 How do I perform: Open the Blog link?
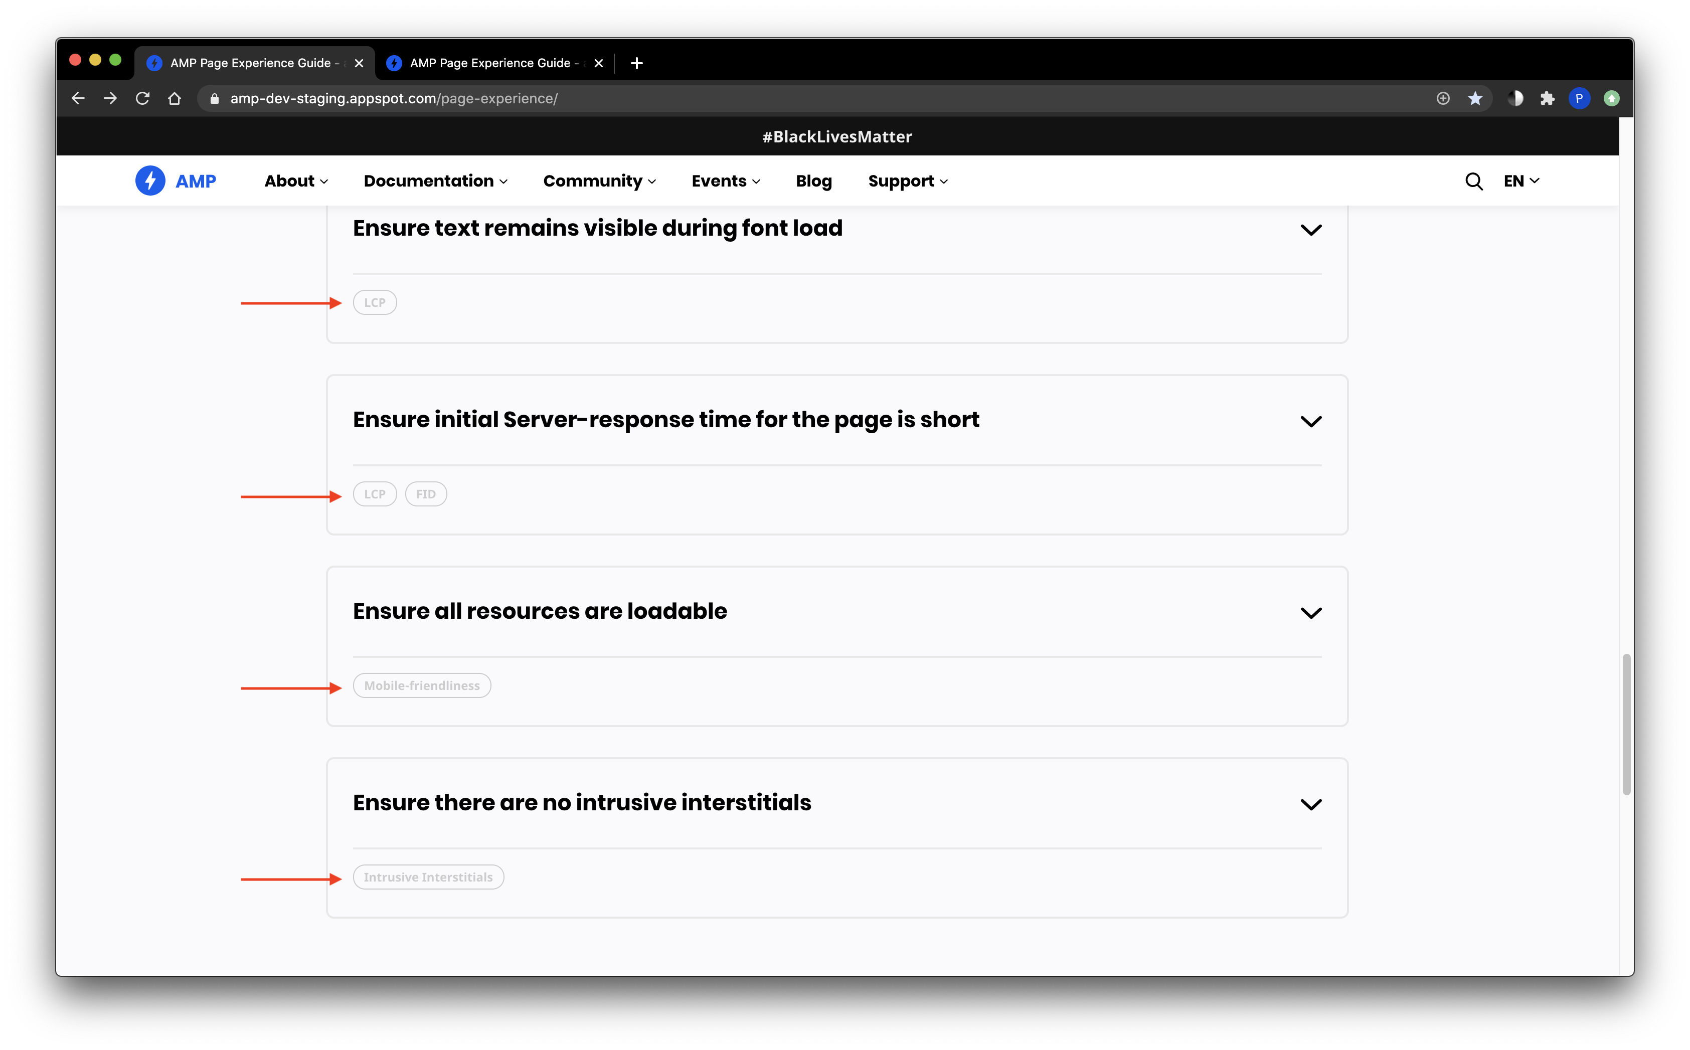813,181
